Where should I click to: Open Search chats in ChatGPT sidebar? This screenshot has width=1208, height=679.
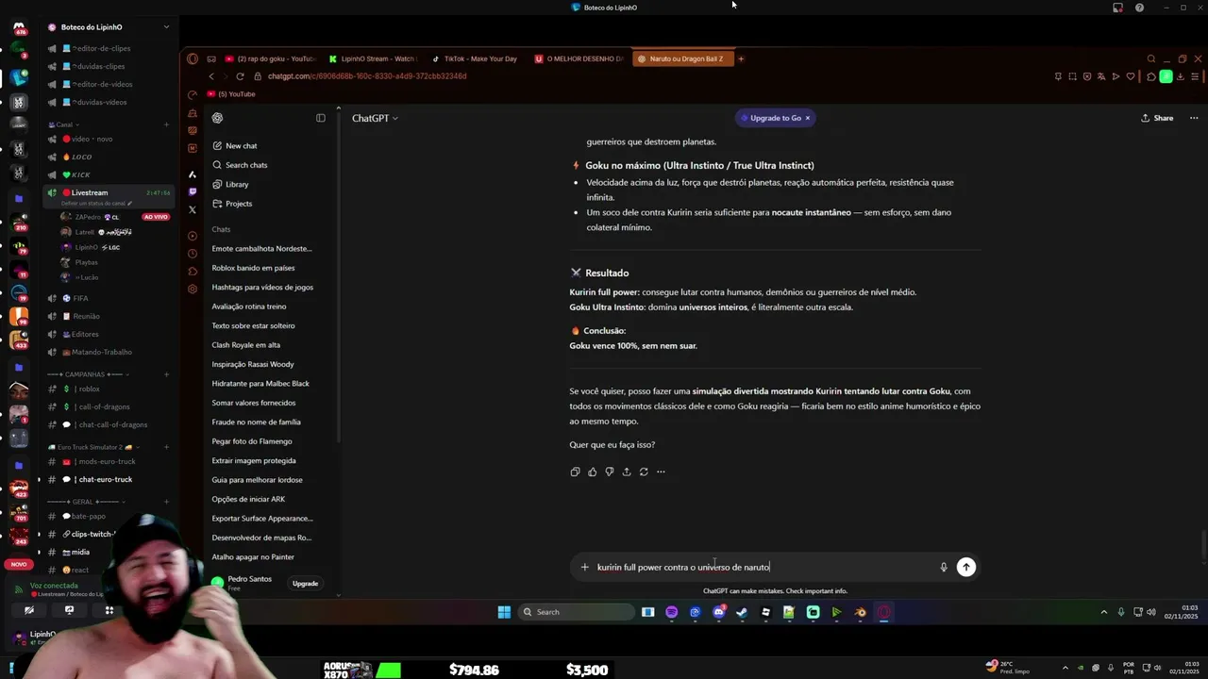click(x=240, y=165)
